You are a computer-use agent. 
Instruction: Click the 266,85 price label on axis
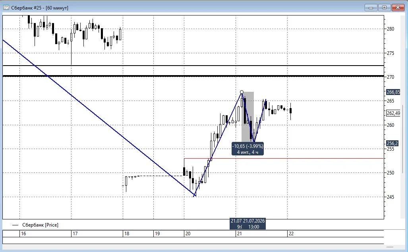tap(393, 92)
